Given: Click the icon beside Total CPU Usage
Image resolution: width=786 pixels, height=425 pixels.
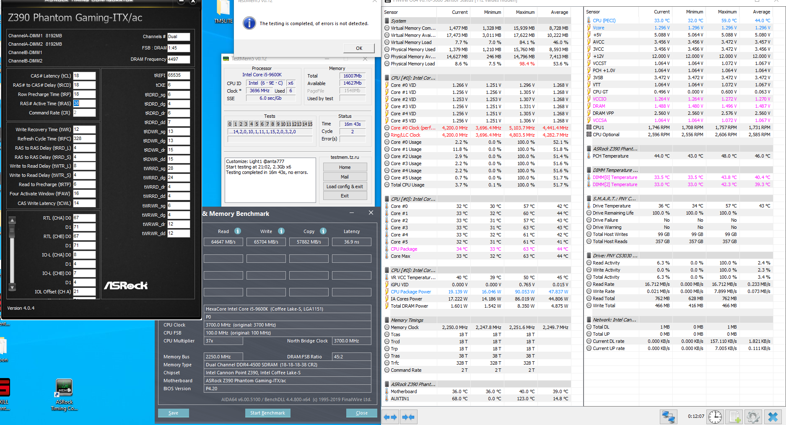Looking at the screenshot, I should [x=387, y=185].
